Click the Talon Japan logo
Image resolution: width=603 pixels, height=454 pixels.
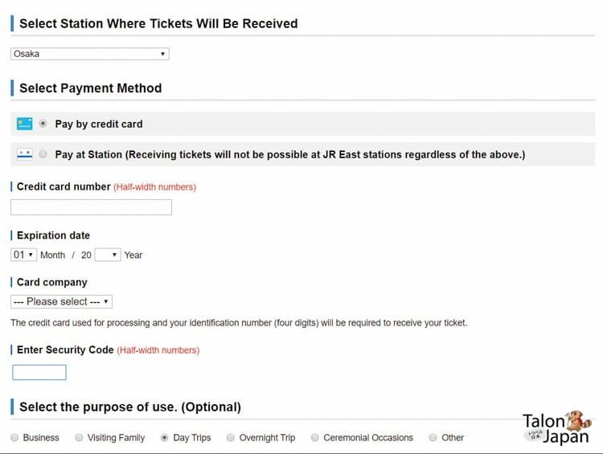click(x=557, y=427)
